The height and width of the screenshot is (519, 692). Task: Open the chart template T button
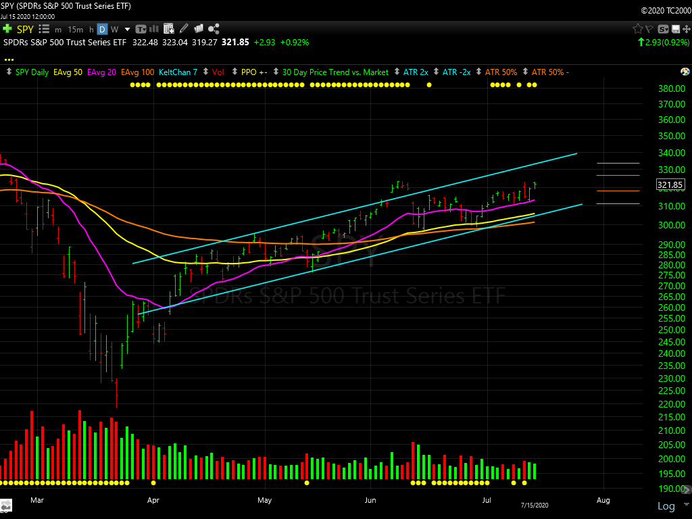[141, 29]
